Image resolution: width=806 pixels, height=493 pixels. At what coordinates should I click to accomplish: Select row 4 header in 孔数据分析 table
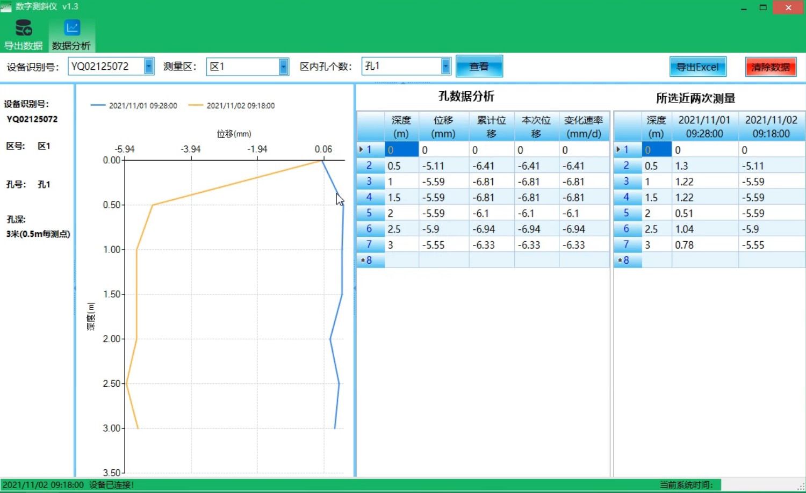(370, 197)
